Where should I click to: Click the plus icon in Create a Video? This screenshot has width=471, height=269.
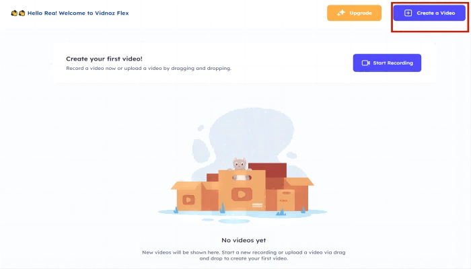point(408,13)
